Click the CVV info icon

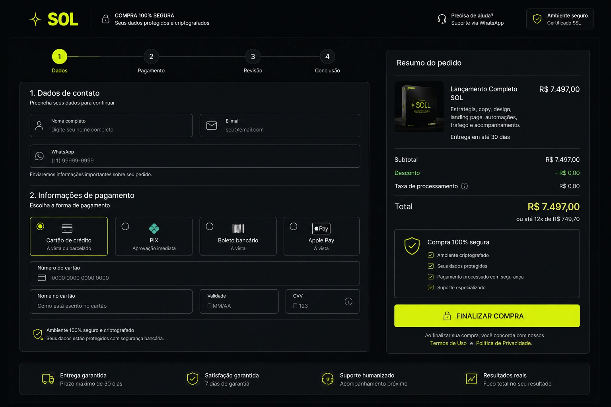[x=348, y=302]
